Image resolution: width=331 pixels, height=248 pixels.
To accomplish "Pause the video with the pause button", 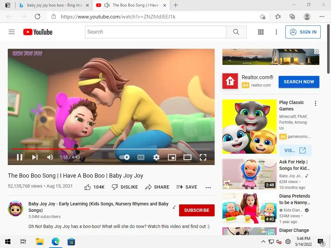I will (19, 157).
